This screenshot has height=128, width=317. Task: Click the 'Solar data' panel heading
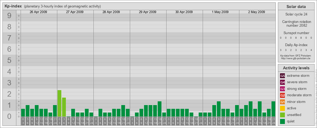click(x=296, y=7)
